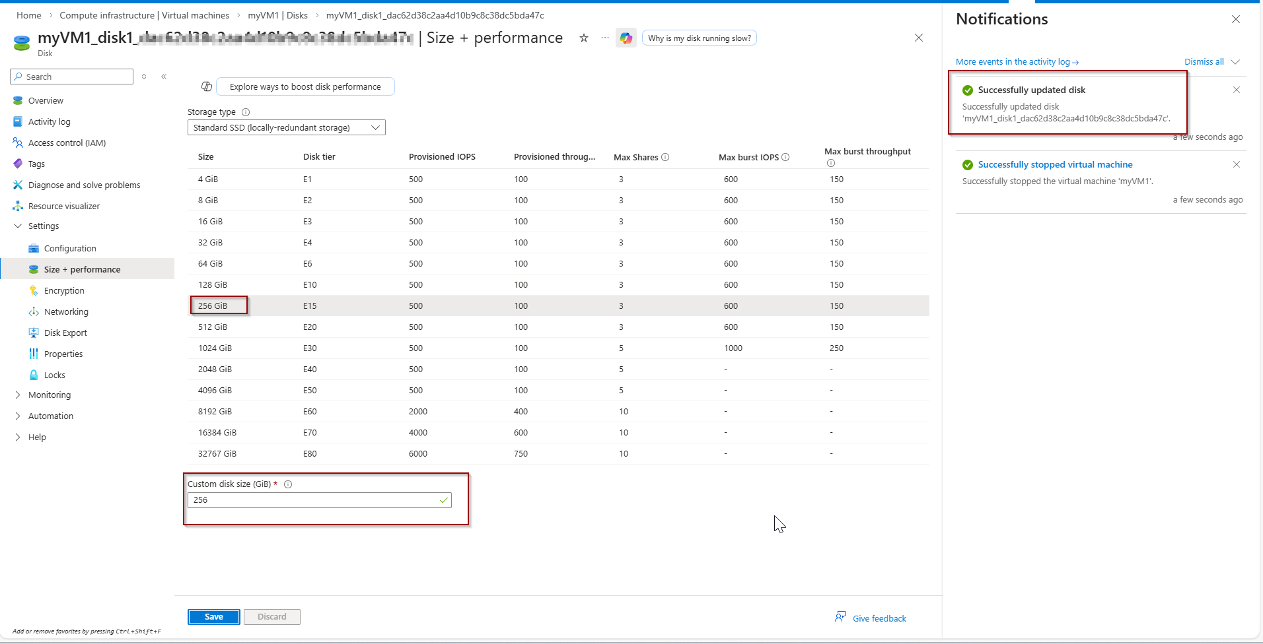Click the Discard button
This screenshot has height=644, width=1263.
point(272,617)
